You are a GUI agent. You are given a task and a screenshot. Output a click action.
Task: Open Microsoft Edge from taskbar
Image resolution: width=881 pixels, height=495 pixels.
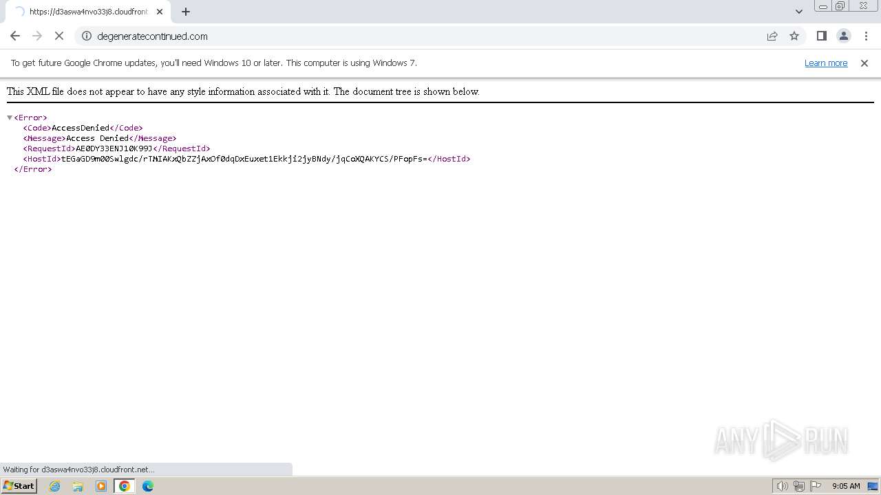(148, 486)
